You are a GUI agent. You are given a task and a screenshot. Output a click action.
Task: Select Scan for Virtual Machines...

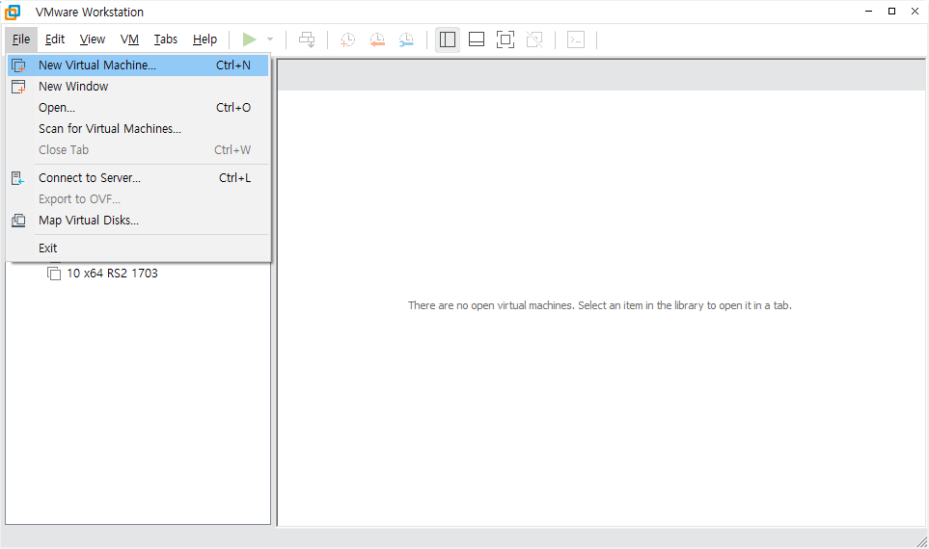138,129
